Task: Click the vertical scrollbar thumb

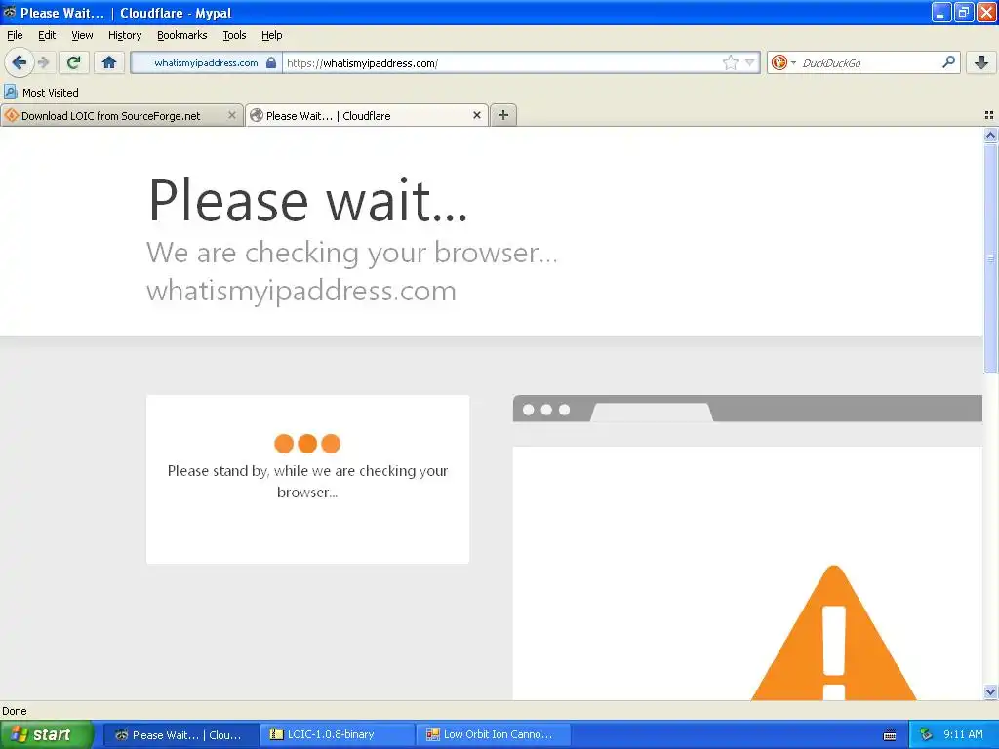Action: [x=990, y=257]
